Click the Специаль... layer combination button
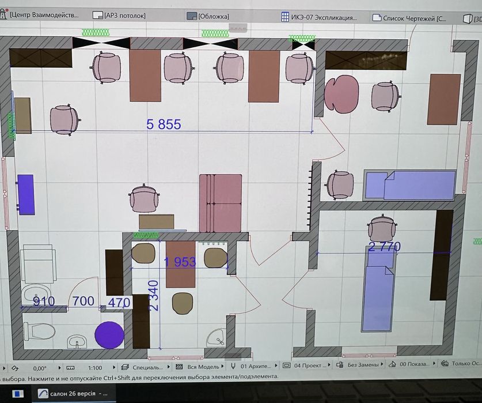 pyautogui.click(x=142, y=367)
